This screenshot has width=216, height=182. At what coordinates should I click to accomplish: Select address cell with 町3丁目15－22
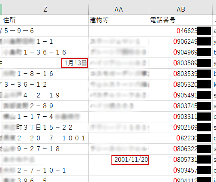click(45, 127)
